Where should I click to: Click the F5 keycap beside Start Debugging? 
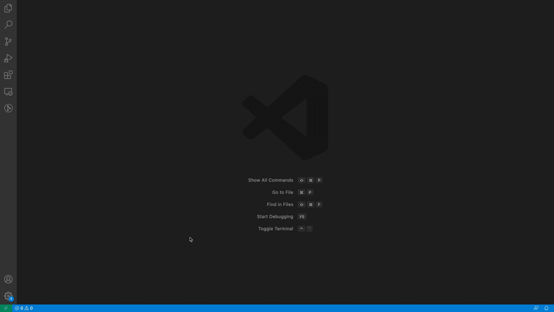point(302,216)
